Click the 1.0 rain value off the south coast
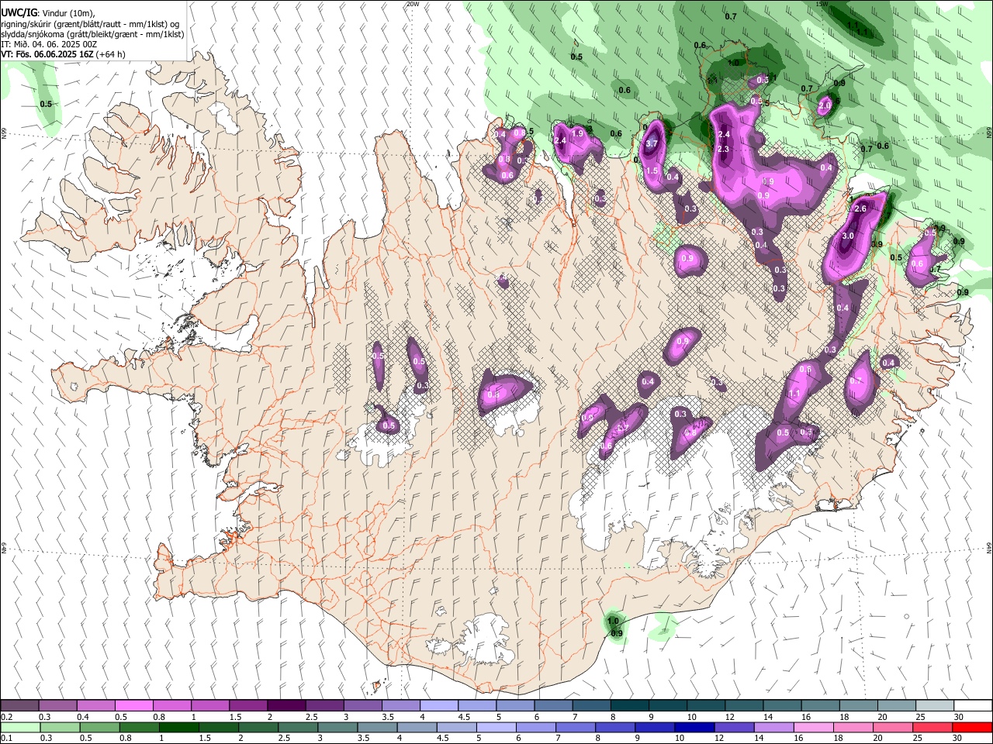993x744 pixels. tap(613, 621)
